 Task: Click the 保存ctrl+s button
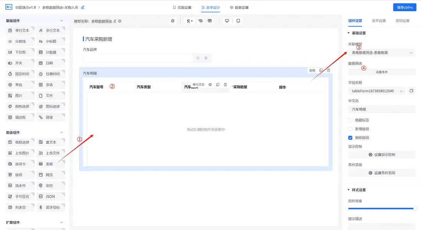click(x=404, y=7)
